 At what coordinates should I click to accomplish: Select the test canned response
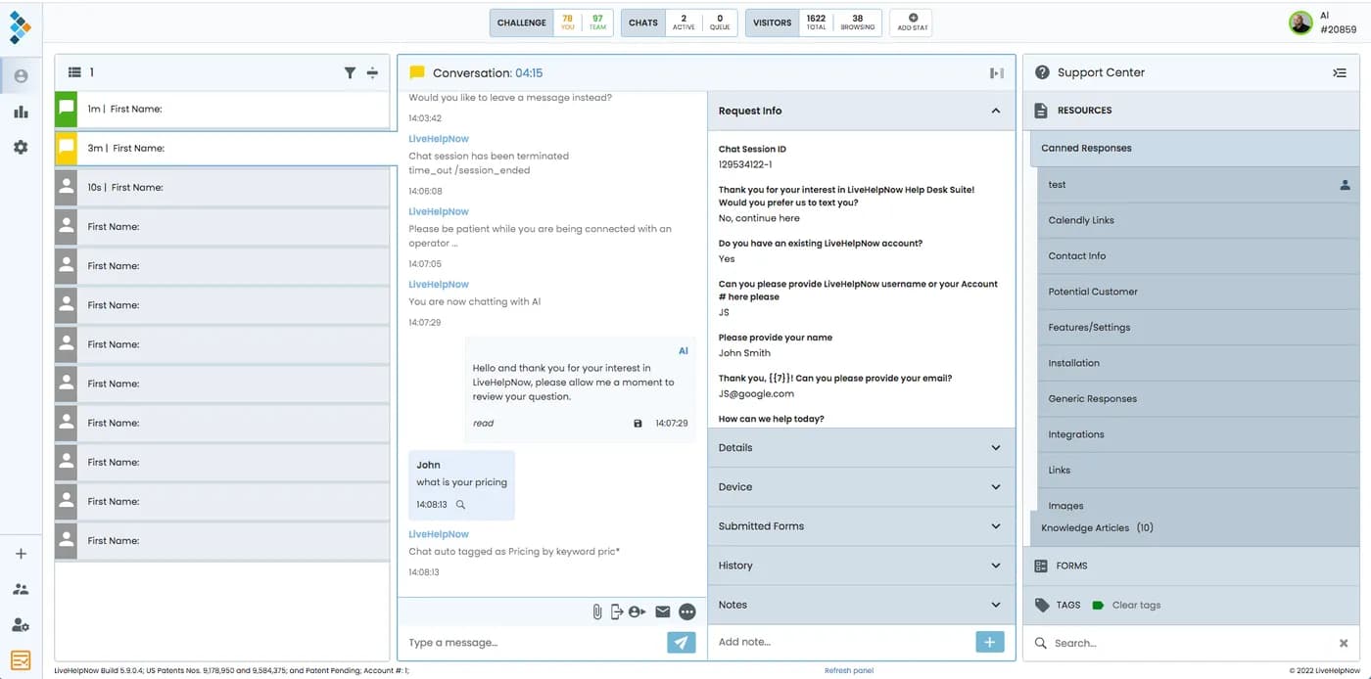coord(1200,184)
